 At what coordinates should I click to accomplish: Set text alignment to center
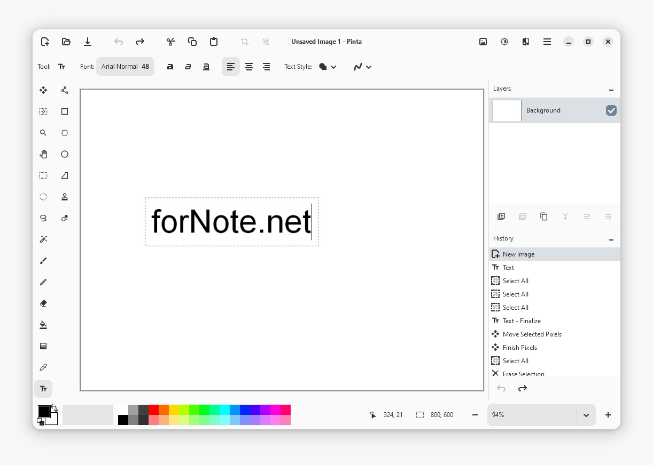click(249, 67)
